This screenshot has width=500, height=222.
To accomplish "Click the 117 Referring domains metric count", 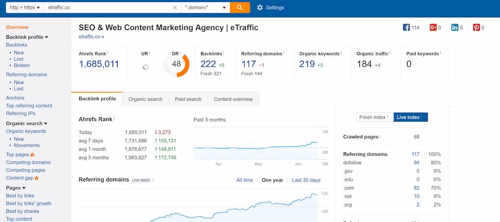I will tap(249, 64).
